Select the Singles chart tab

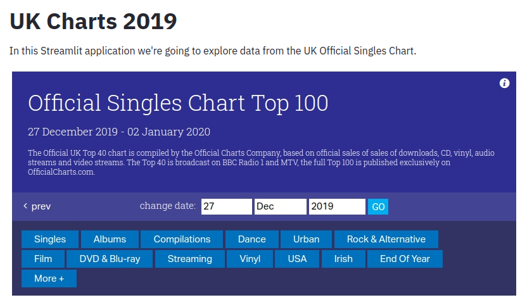click(x=50, y=239)
